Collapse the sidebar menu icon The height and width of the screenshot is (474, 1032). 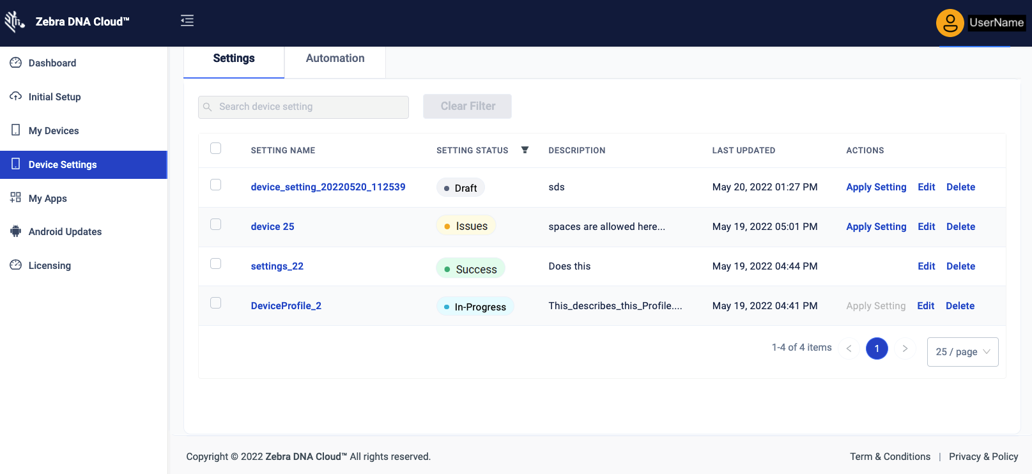point(187,21)
